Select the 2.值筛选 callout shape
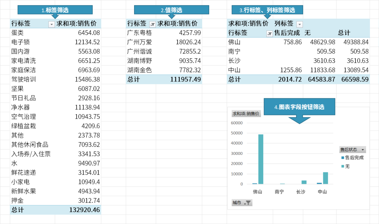The height and width of the screenshot is (224, 379). click(171, 10)
